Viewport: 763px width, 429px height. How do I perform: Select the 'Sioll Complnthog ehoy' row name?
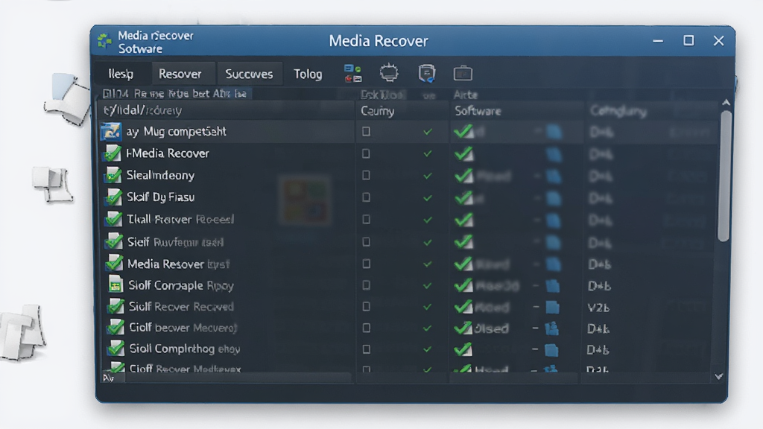click(x=185, y=349)
